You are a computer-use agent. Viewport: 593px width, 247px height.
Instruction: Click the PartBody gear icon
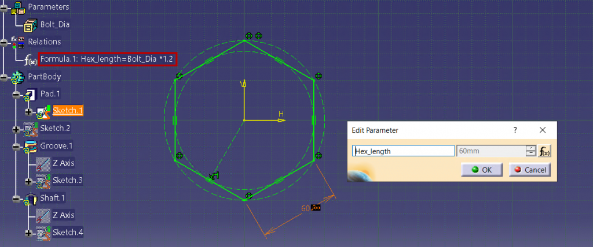click(18, 77)
